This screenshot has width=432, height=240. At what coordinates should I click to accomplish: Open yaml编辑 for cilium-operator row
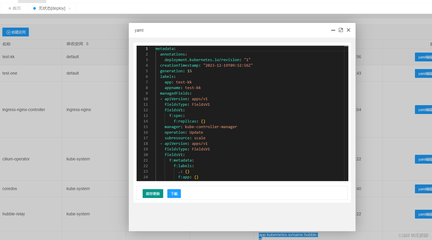click(x=423, y=159)
